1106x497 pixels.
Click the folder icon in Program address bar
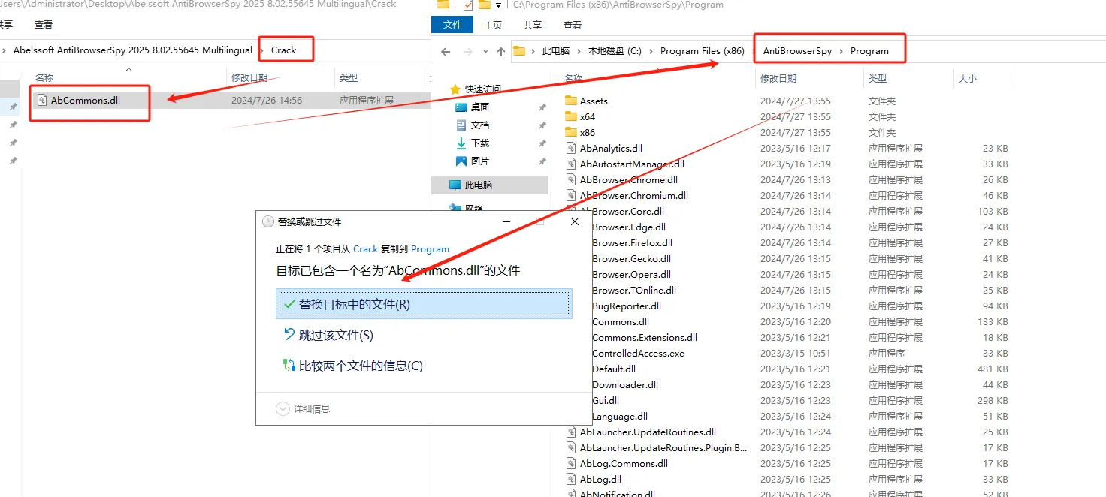tap(519, 51)
